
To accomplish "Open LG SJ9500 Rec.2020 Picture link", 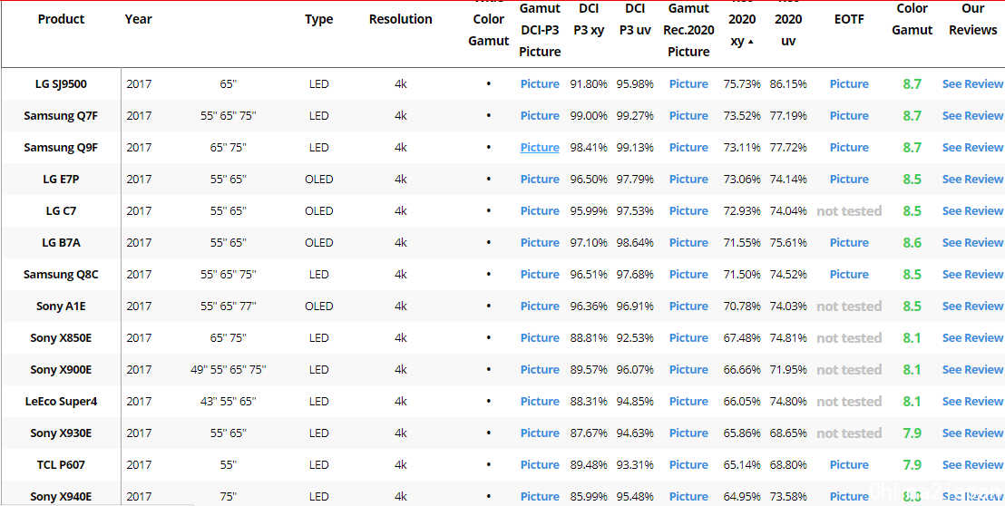I will (x=688, y=84).
